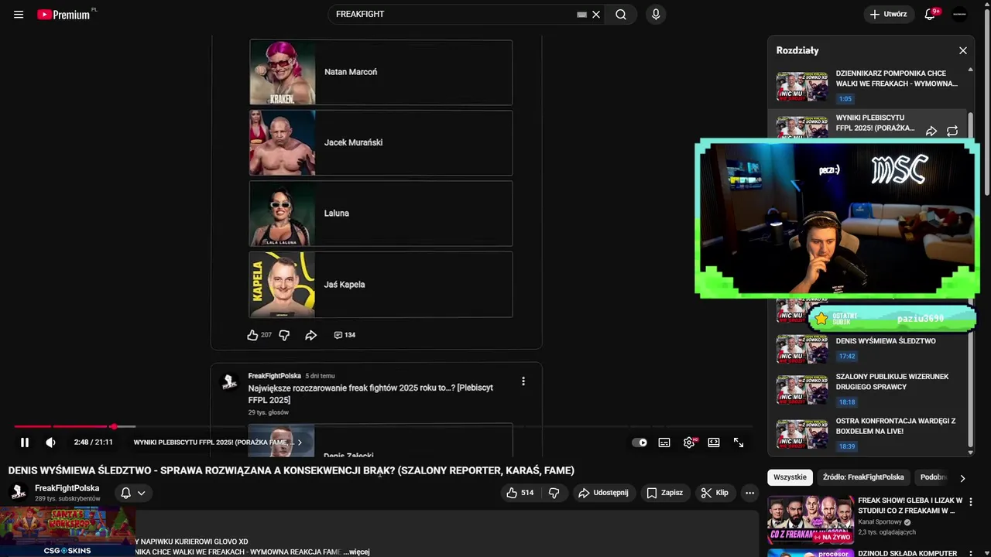The width and height of the screenshot is (991, 557).
Task: Select the Wszystkie filter chip
Action: pos(790,477)
